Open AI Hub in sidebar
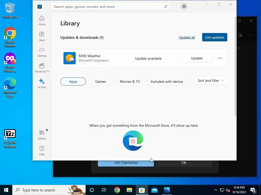The width and height of the screenshot is (261, 195). (42, 84)
